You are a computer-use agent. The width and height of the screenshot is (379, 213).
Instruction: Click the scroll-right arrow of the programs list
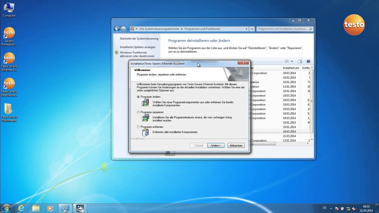(x=308, y=143)
